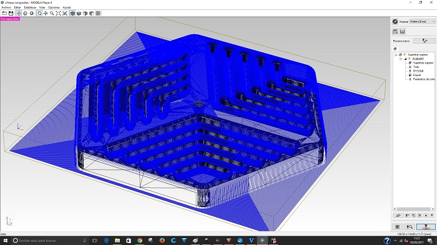This screenshot has width=437, height=245.
Task: Click the Perspective view label
Action: pyautogui.click(x=10, y=19)
